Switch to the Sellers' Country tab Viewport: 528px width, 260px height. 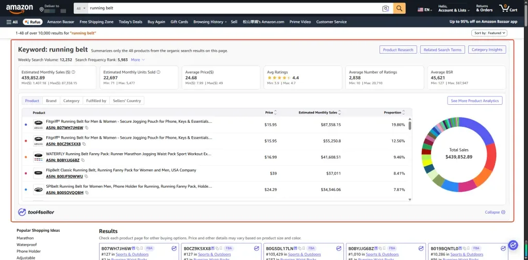tap(127, 101)
